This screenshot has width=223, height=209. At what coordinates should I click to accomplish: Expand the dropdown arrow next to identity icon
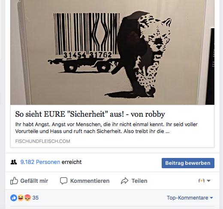coord(208,181)
